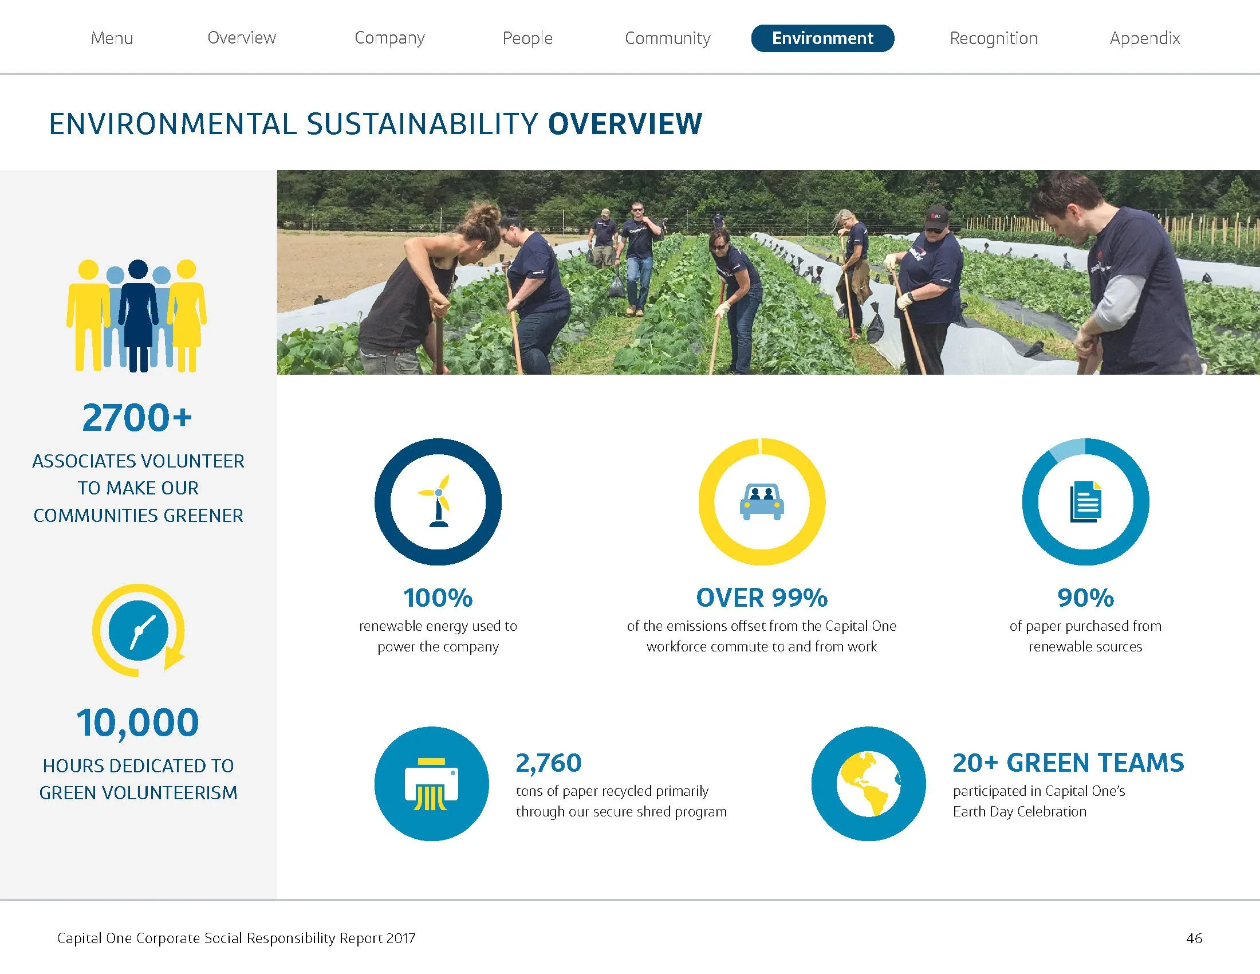Click the farm volunteers photo
The height and width of the screenshot is (974, 1260).
point(768,272)
